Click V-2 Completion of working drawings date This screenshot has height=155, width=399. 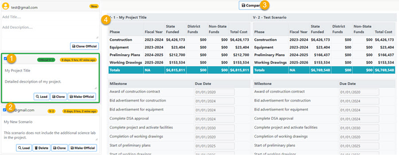pyautogui.click(x=359, y=137)
